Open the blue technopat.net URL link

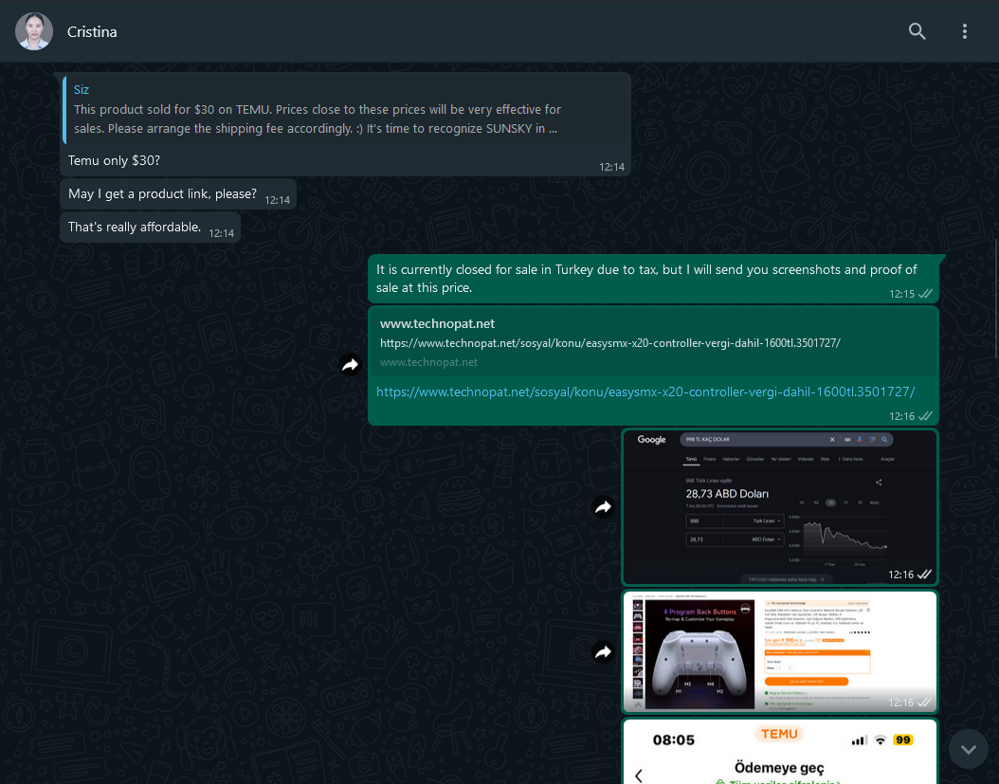645,392
